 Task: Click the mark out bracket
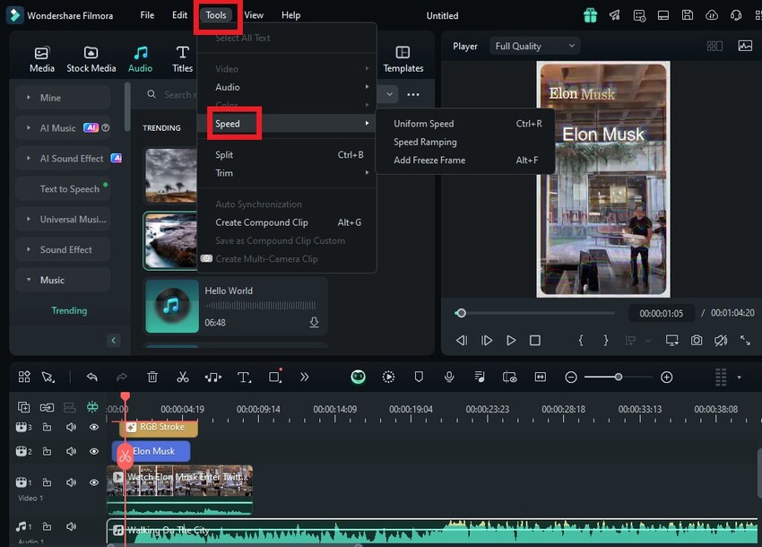605,341
